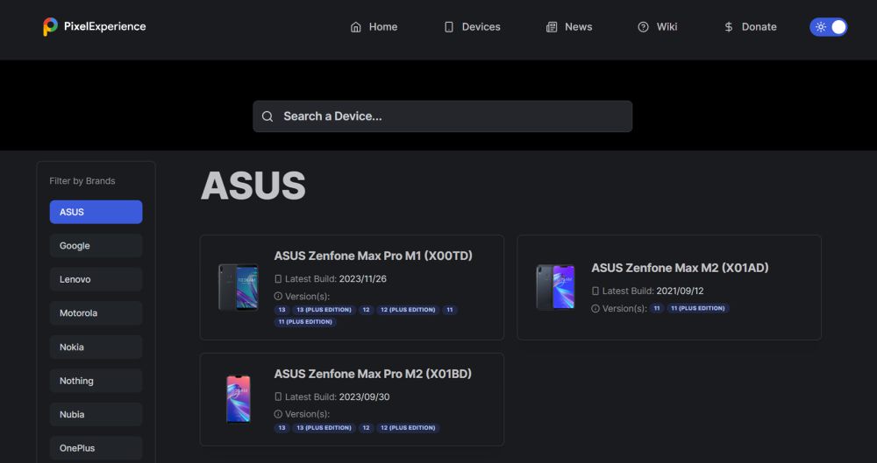Filter by Nubia brand
The height and width of the screenshot is (463, 877).
(96, 415)
